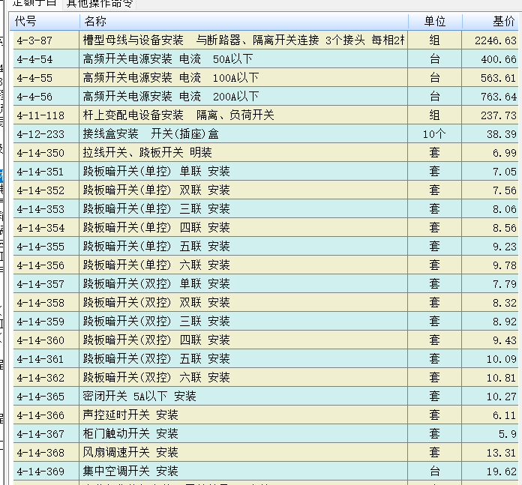Click name 柜门触动开关 安装
The image size is (522, 485).
click(x=130, y=434)
